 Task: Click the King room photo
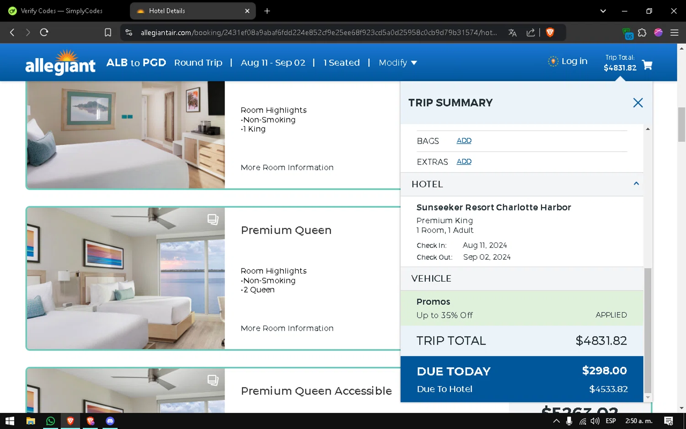click(x=126, y=134)
